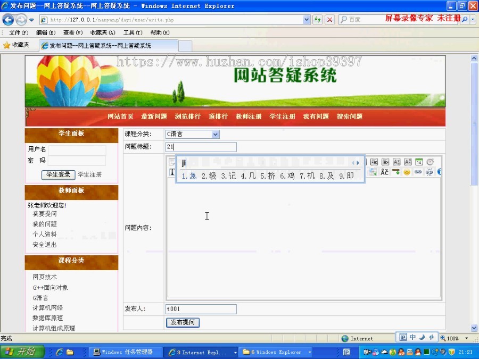Click the zoom magnifier icon on status bar
Image resolution: width=479 pixels, height=359 pixels.
coord(443,338)
